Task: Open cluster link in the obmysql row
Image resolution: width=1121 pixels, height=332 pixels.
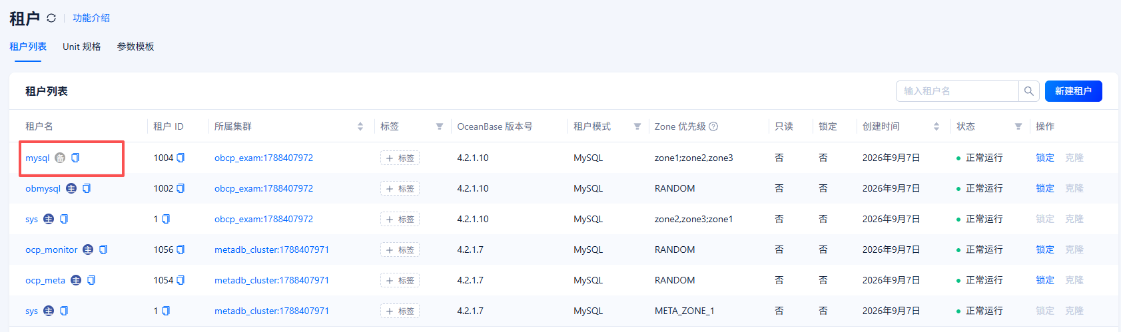Action: pos(264,188)
